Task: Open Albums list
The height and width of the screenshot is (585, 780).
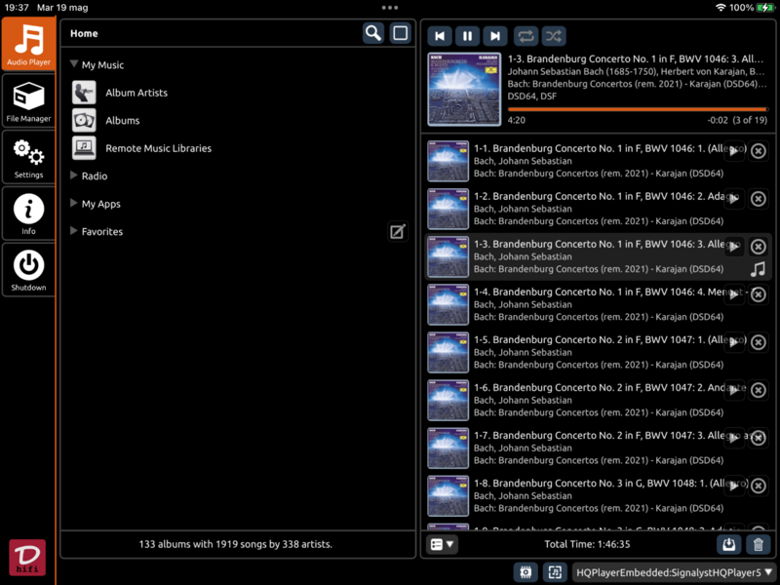Action: click(123, 120)
